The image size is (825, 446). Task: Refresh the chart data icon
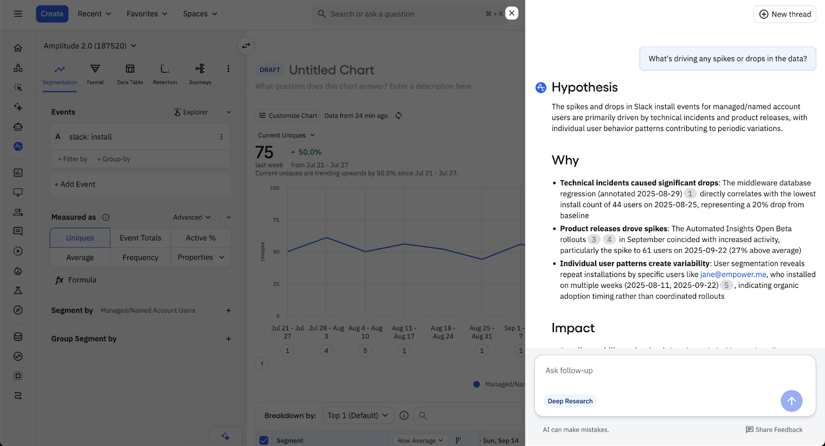(x=399, y=115)
